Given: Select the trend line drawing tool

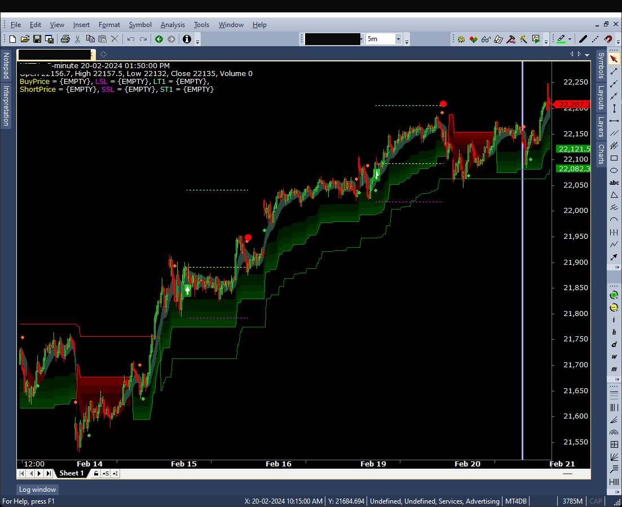Looking at the screenshot, I should (x=614, y=72).
